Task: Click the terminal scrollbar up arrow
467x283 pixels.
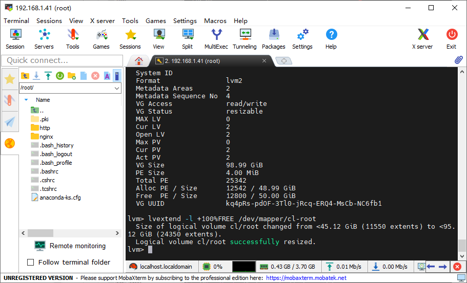Action: tap(462, 71)
